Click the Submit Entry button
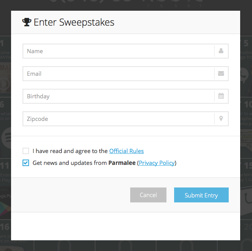 tap(201, 195)
